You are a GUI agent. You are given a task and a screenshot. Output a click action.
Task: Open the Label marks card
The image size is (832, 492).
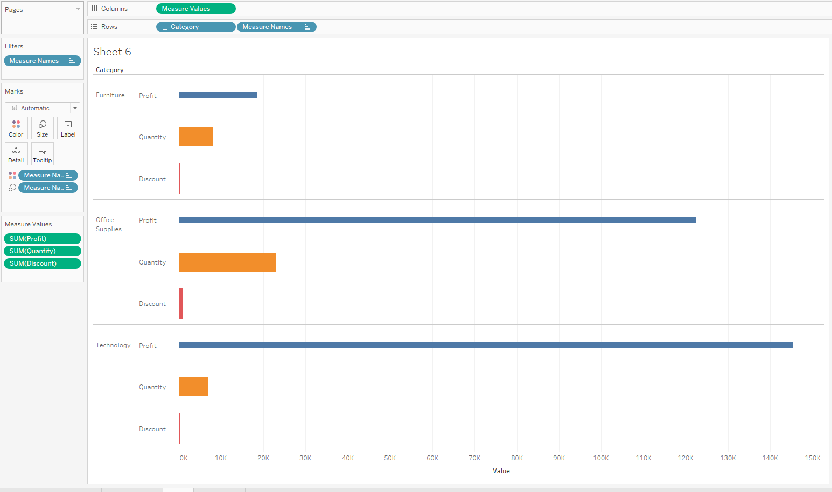click(68, 128)
